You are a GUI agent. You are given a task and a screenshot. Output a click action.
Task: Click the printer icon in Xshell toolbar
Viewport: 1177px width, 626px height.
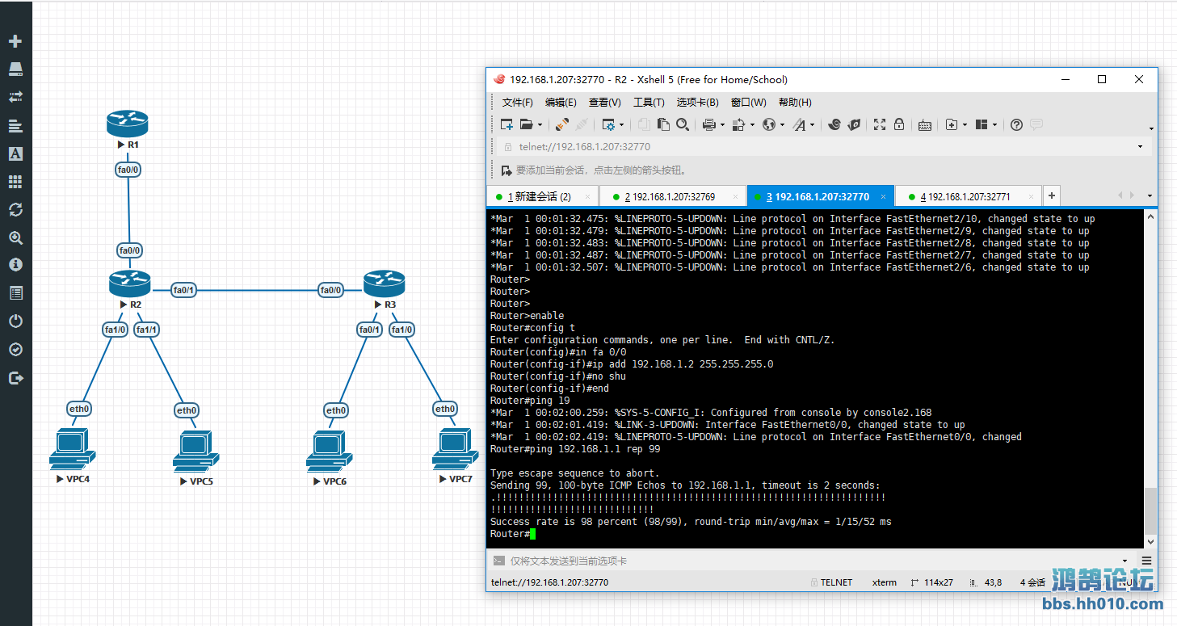click(x=708, y=124)
